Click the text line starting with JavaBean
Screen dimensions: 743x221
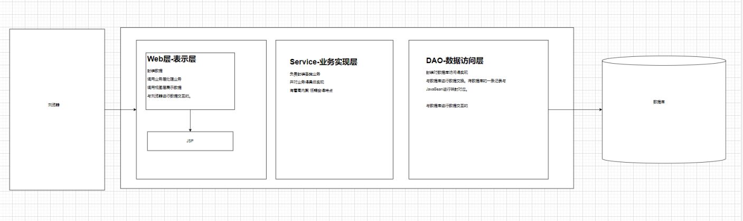(x=447, y=89)
